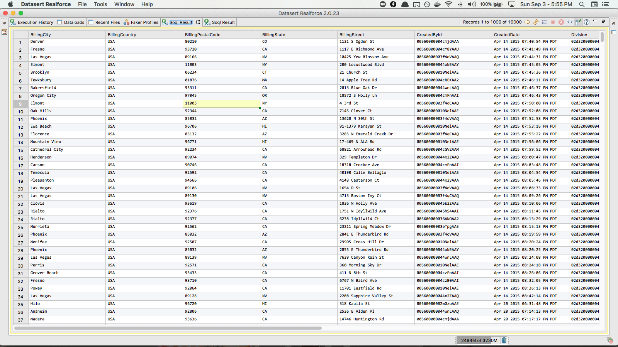This screenshot has width=618, height=347.
Task: Toggle the pin view button
Action: coord(578,22)
